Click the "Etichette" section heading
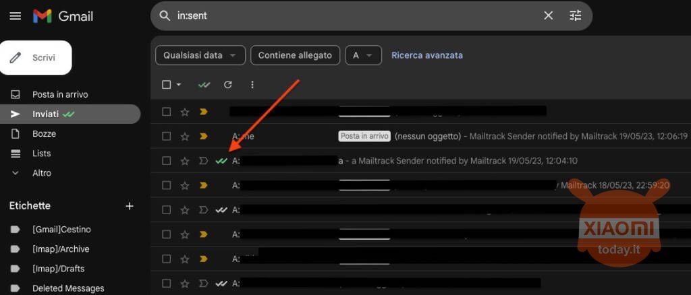Image resolution: width=691 pixels, height=295 pixels. click(x=30, y=206)
